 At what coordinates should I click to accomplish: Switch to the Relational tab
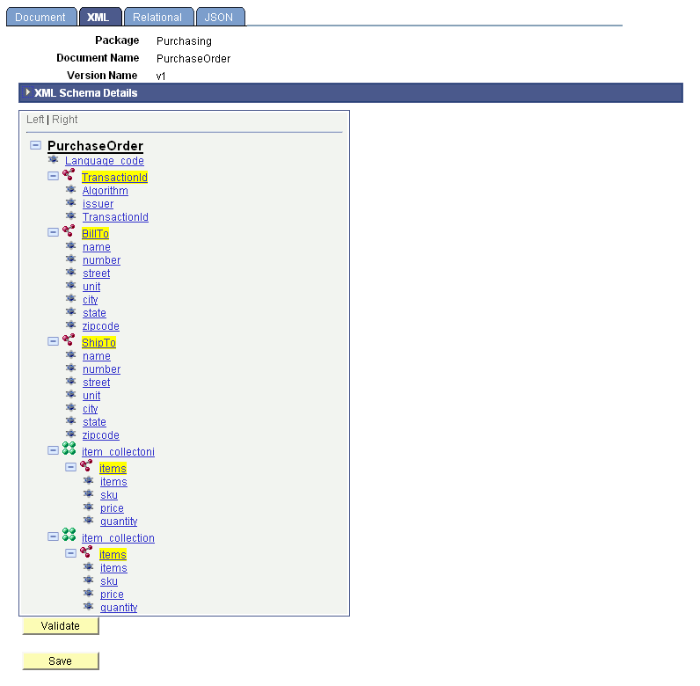[x=158, y=17]
